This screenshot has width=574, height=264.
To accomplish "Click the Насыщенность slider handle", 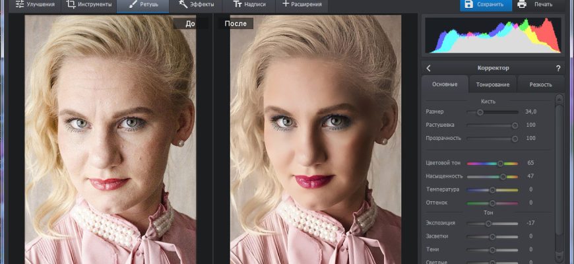I will [503, 176].
